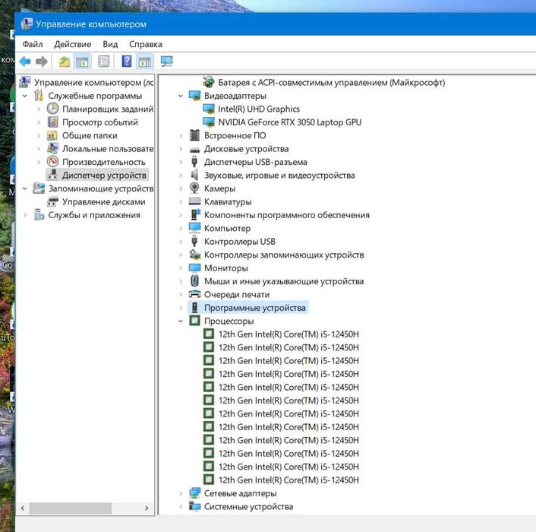The width and height of the screenshot is (536, 532).
Task: Select Диспетчер устройств in the tree
Action: coord(104,175)
